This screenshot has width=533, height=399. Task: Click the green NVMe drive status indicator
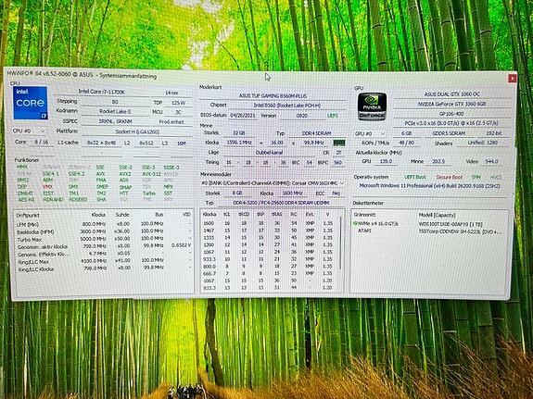(355, 223)
